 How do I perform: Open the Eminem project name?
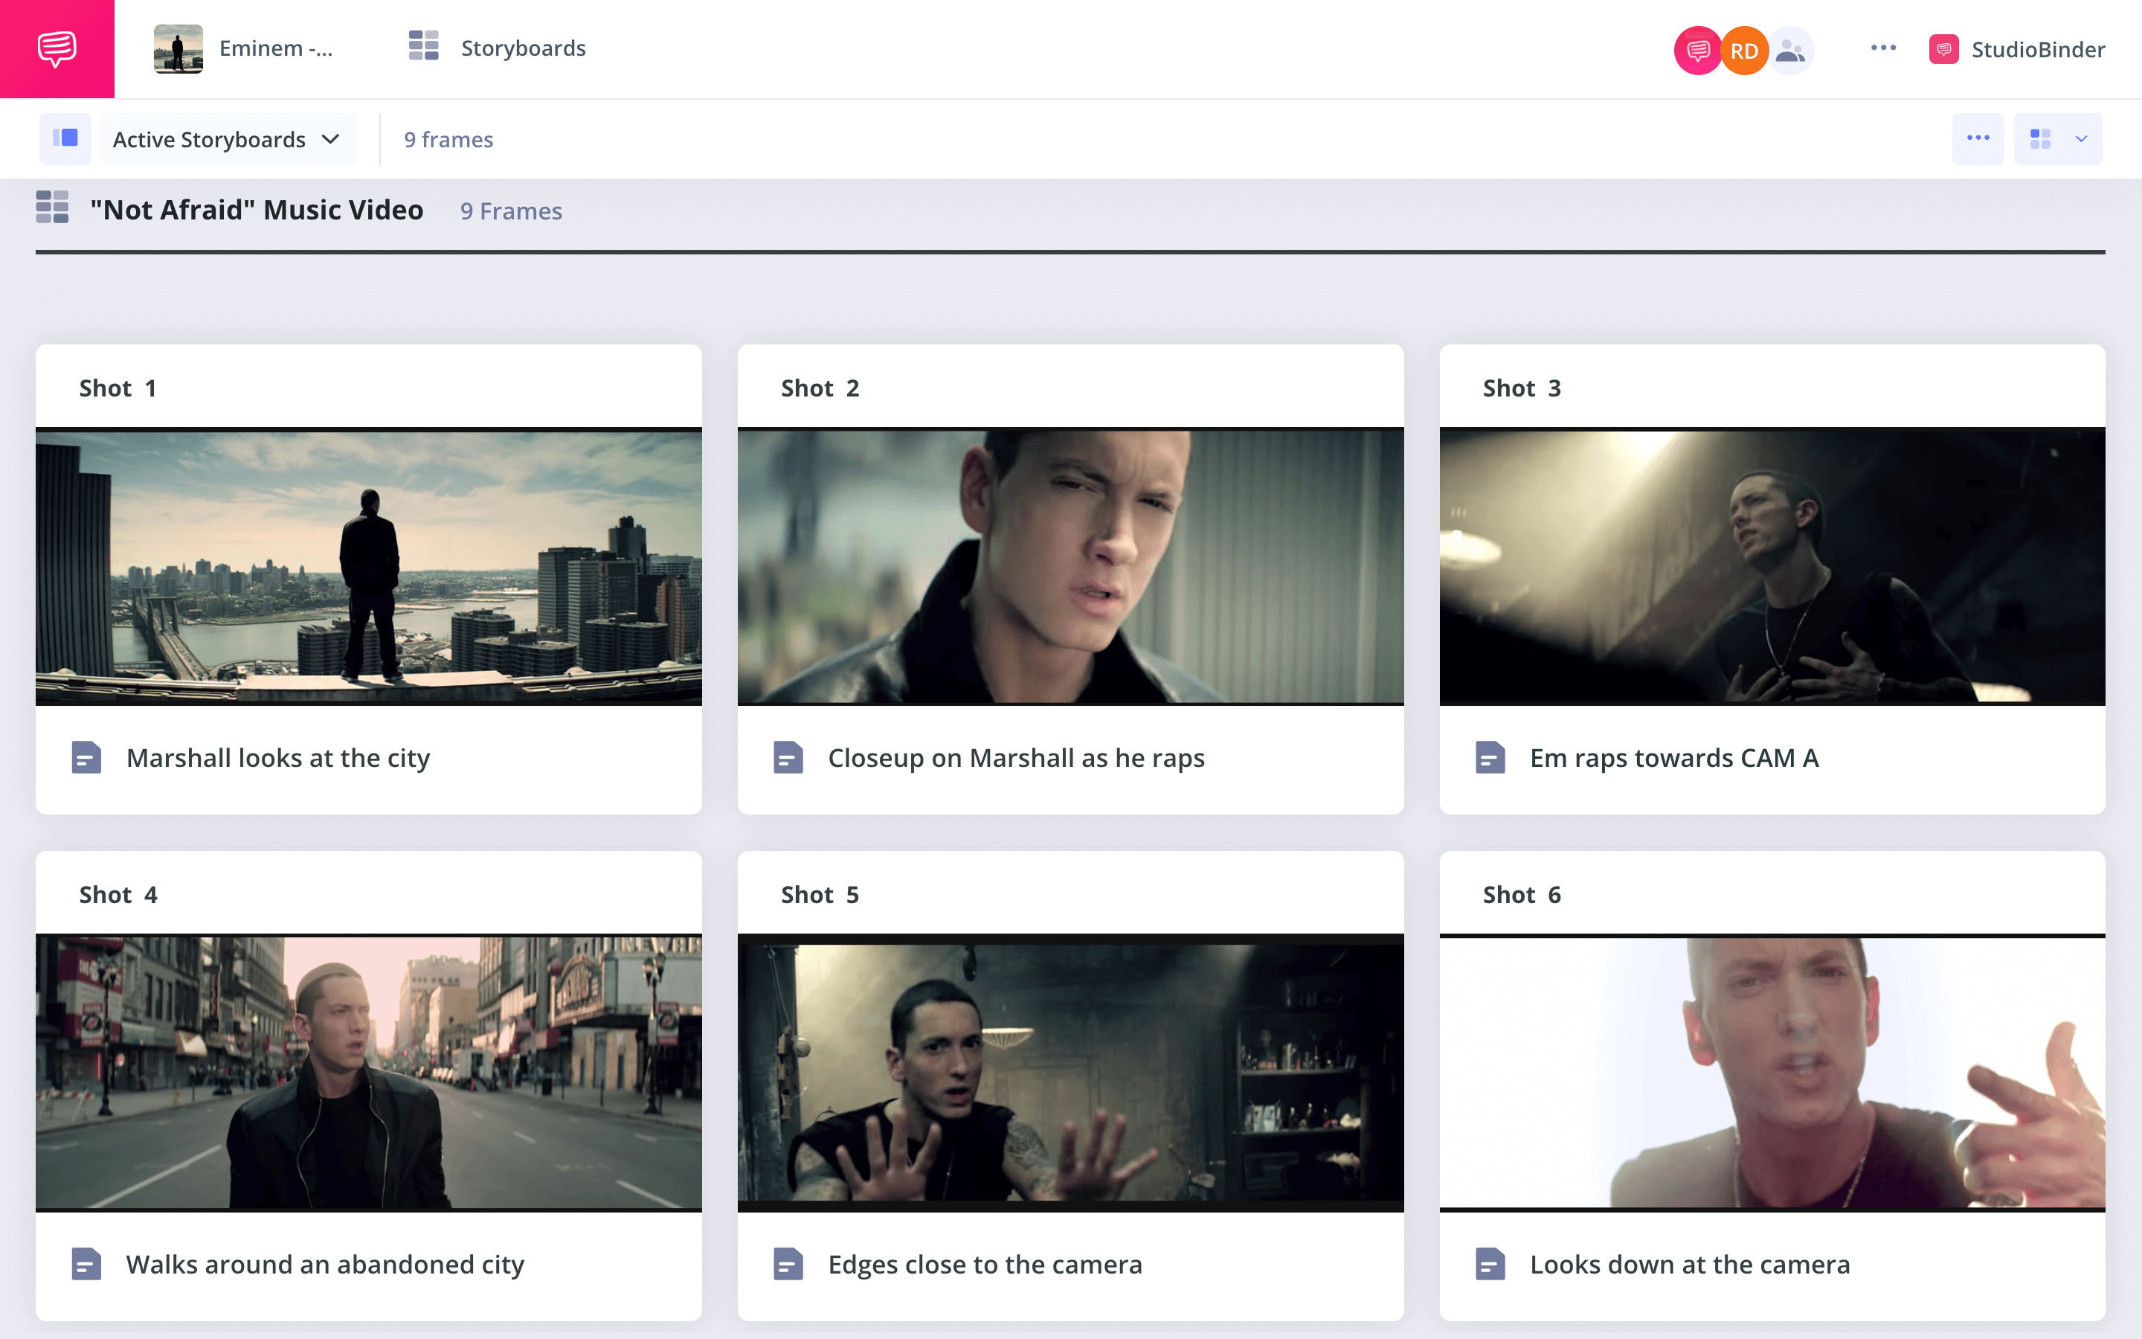[276, 48]
